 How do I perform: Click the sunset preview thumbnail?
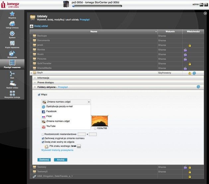click(x=100, y=121)
